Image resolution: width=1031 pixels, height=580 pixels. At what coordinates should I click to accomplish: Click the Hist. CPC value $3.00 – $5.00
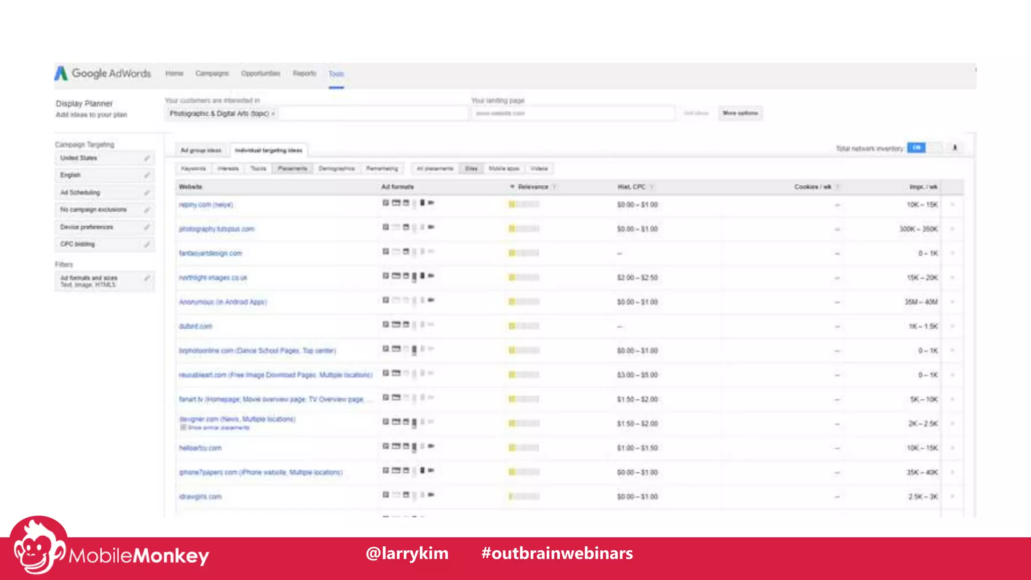coord(637,375)
